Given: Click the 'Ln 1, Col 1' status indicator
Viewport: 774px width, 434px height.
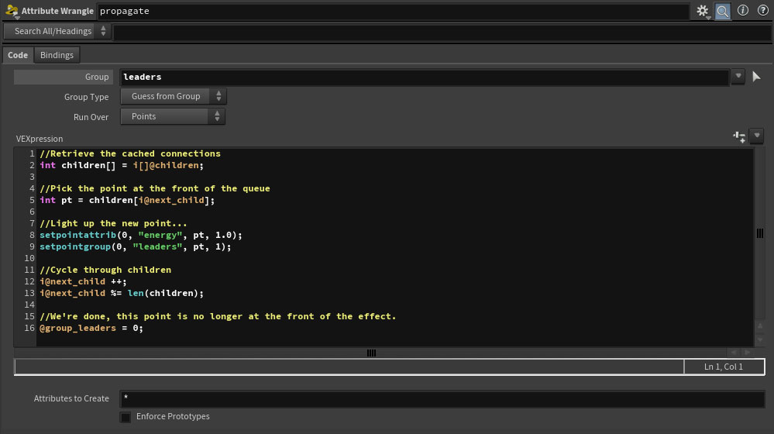Looking at the screenshot, I should coord(724,367).
